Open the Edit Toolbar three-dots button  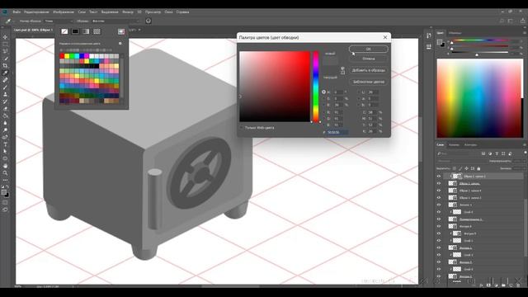pos(5,180)
